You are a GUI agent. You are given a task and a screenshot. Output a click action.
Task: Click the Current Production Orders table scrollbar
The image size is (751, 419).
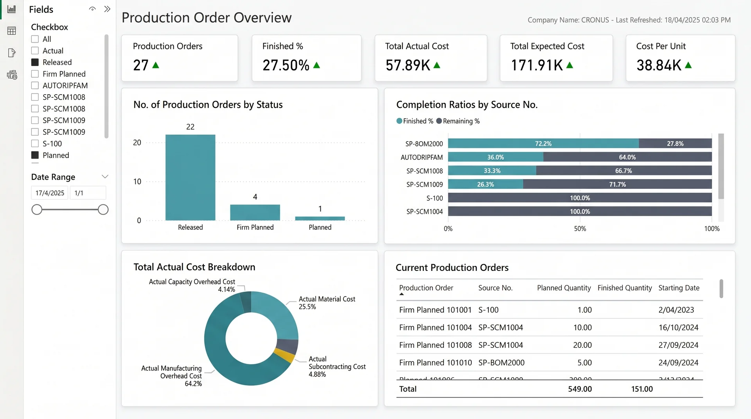click(x=721, y=288)
